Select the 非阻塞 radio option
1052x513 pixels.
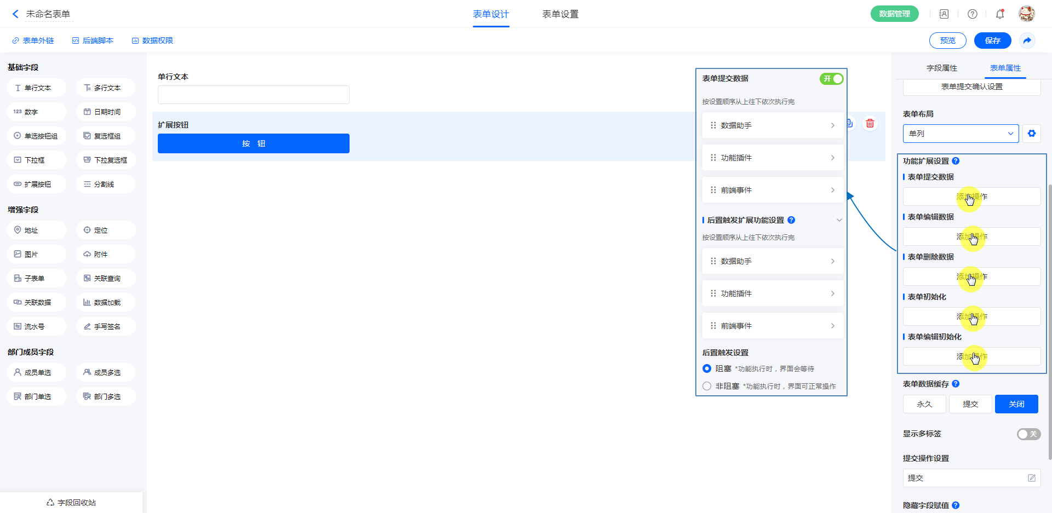(x=707, y=386)
